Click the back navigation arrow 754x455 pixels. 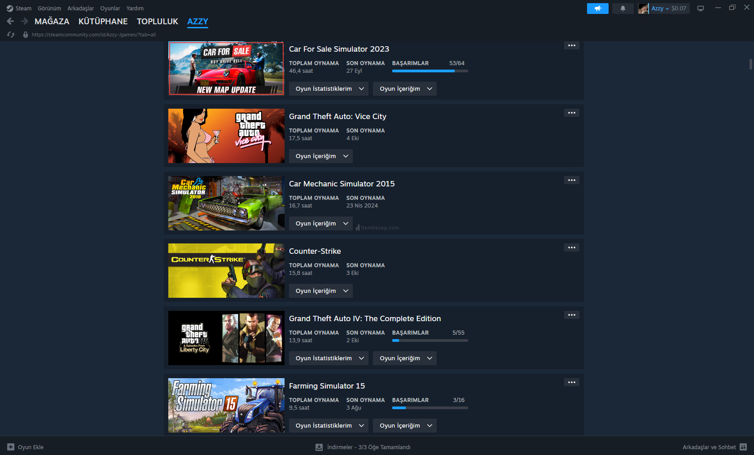tap(10, 21)
